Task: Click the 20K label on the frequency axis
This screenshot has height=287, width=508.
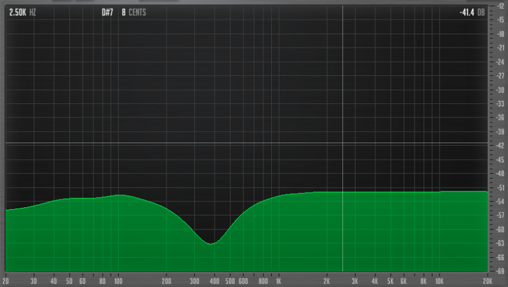Action: (486, 281)
